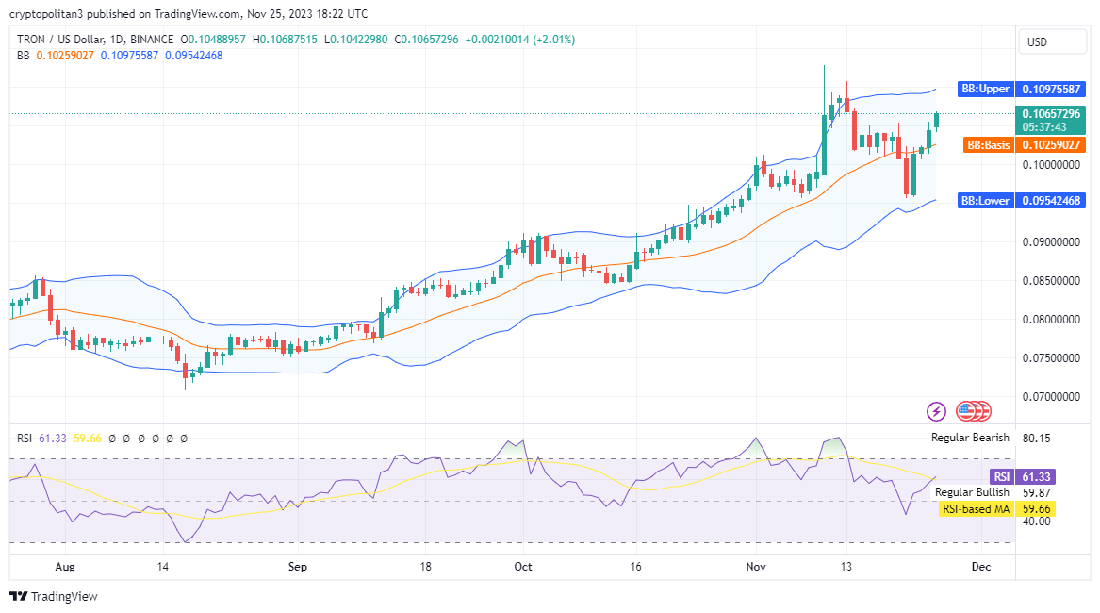Click the Oct date on time axis
Screen dimensions: 1100x613
pyautogui.click(x=523, y=567)
